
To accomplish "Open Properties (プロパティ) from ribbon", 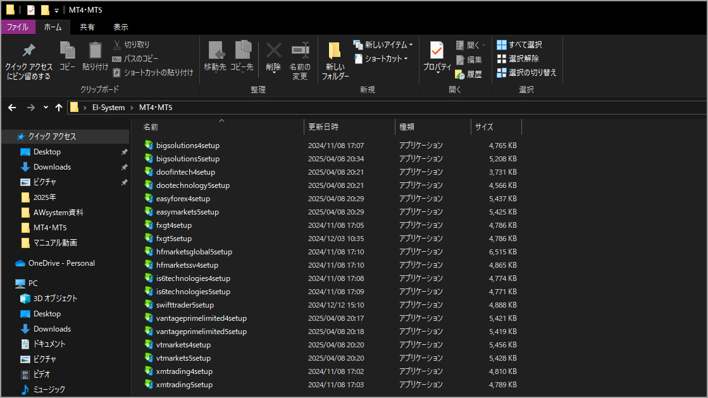I will point(437,58).
